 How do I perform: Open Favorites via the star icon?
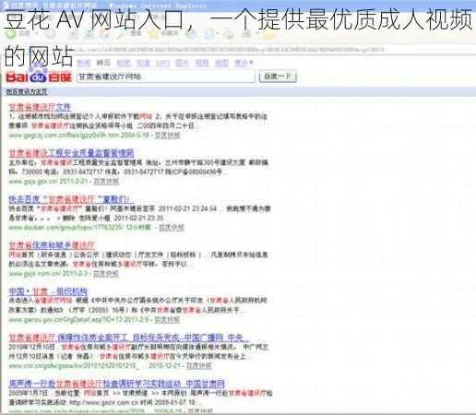153,34
